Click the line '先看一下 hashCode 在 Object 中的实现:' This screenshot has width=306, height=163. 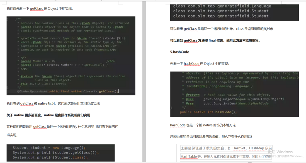(x=200, y=63)
